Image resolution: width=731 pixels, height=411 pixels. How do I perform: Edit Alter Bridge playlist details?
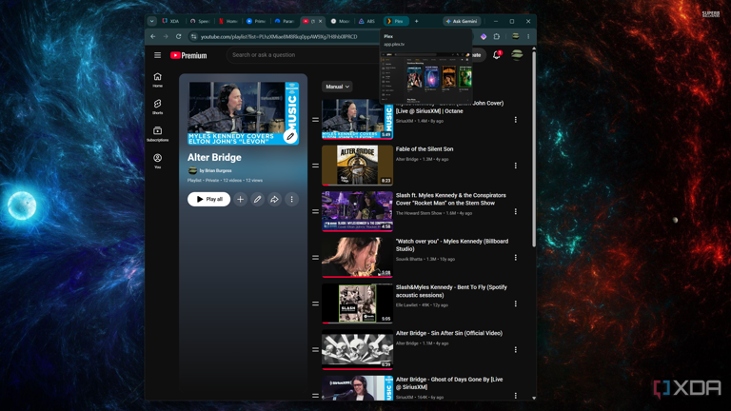[257, 199]
